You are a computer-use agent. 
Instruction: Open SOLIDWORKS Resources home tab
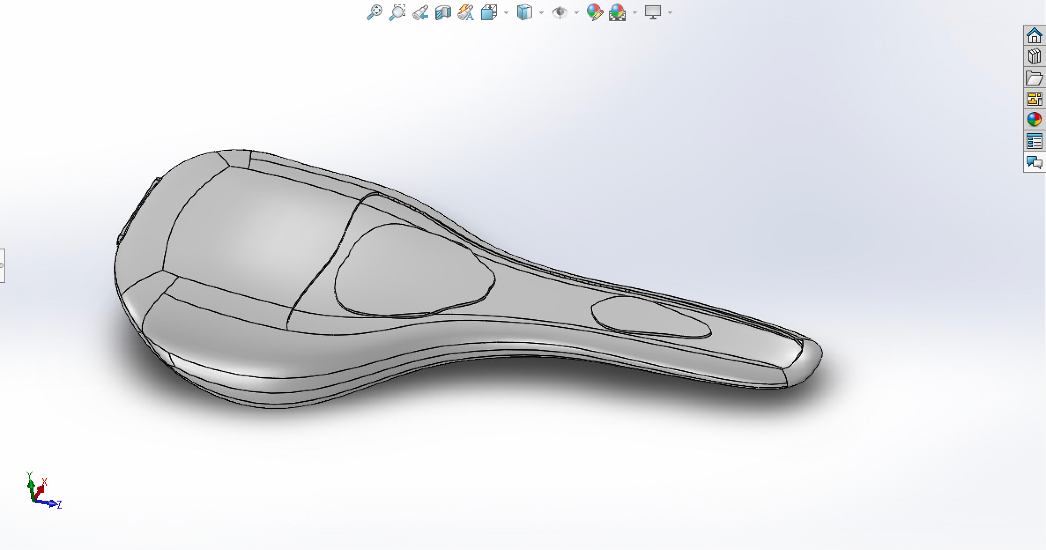(x=1034, y=35)
